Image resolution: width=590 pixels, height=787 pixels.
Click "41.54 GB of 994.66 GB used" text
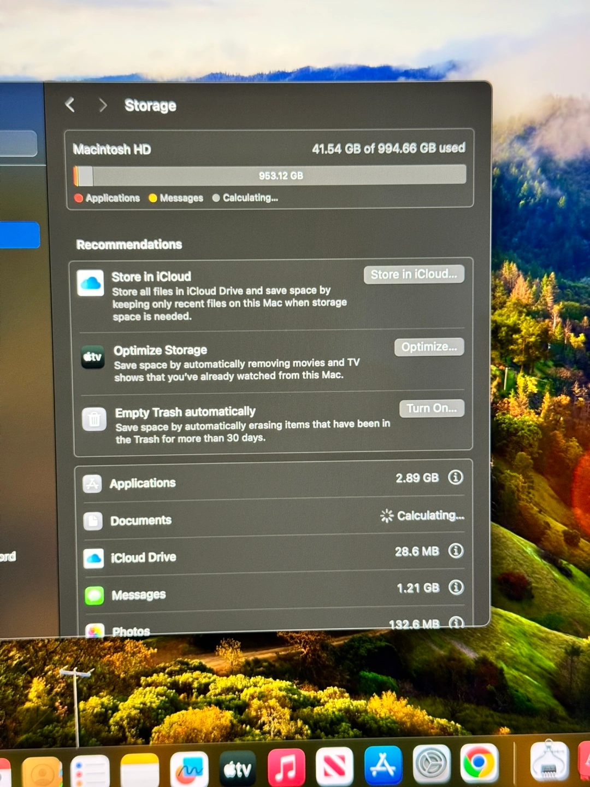click(x=388, y=148)
